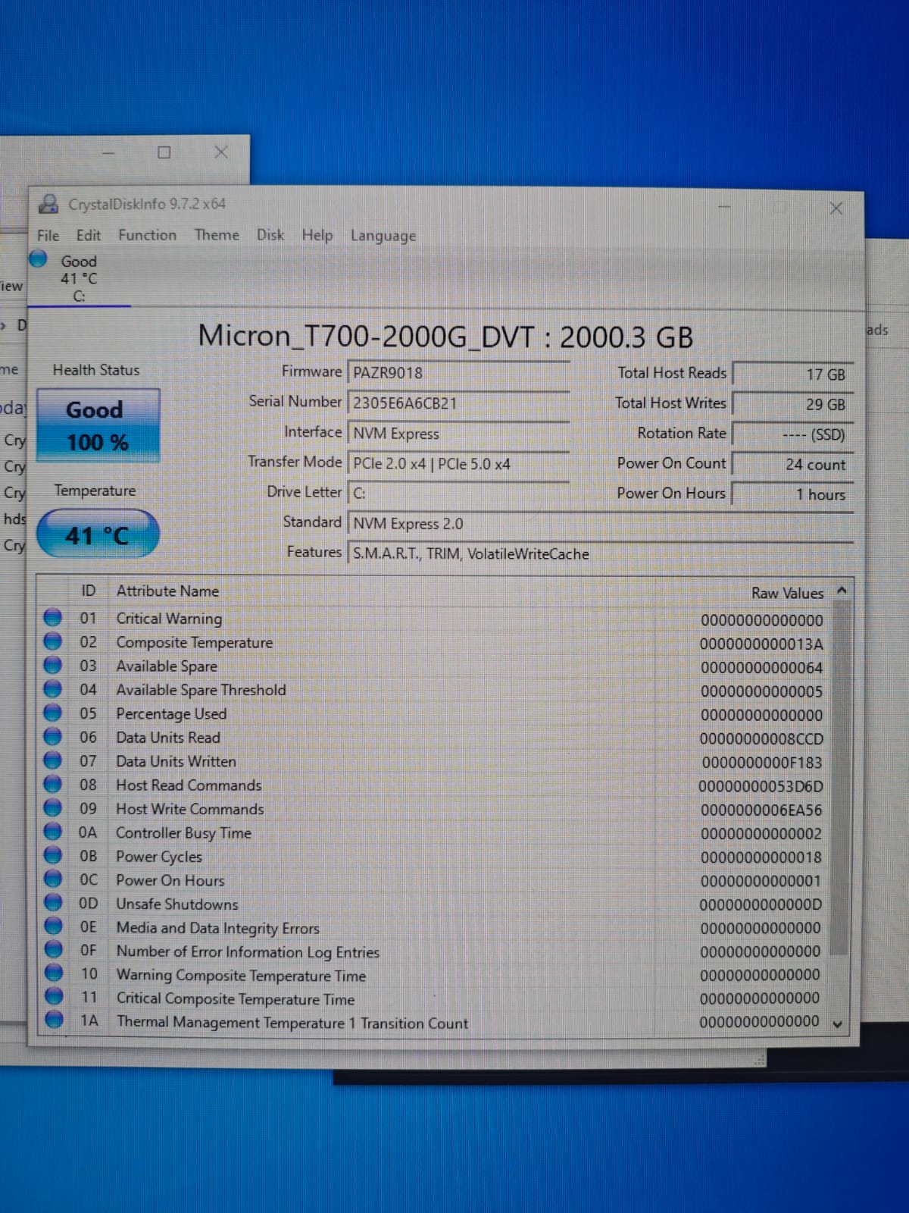Click raw value 0000000053D6D

(x=761, y=786)
